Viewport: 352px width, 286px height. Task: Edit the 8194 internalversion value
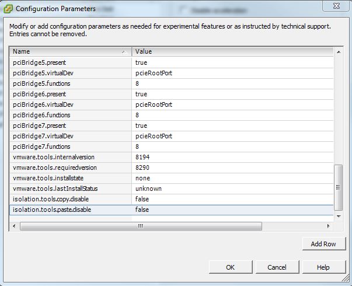(x=232, y=157)
